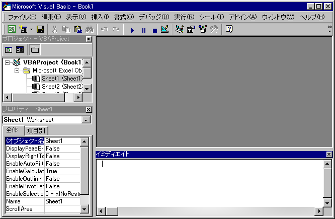Toggle Folders view in Project panel
This screenshot has height=219, width=335.
click(x=35, y=50)
